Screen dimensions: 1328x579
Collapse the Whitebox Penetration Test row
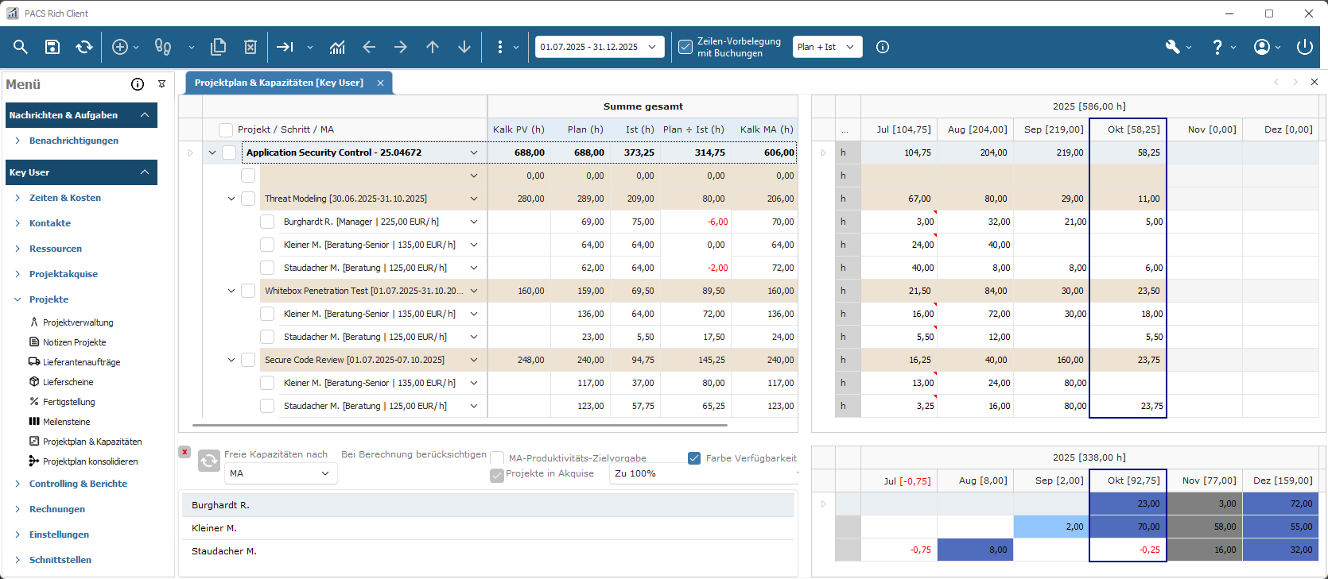point(231,291)
